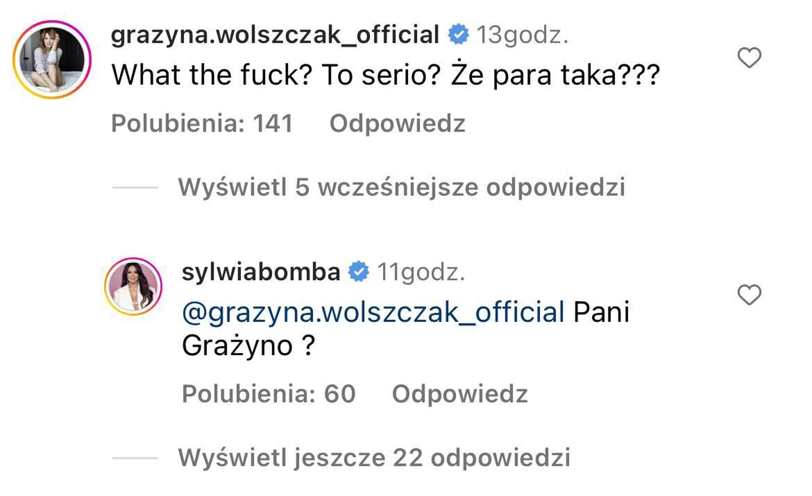Open sylwiabomba's profile avatar
The image size is (812, 496).
coord(133,287)
